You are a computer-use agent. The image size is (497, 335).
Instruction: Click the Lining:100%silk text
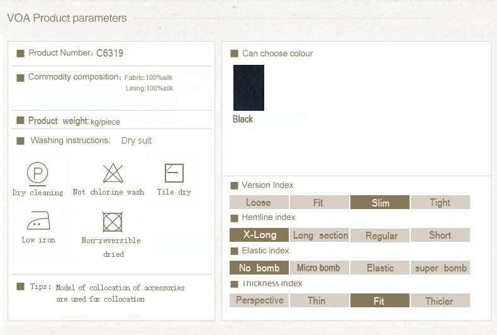(149, 88)
